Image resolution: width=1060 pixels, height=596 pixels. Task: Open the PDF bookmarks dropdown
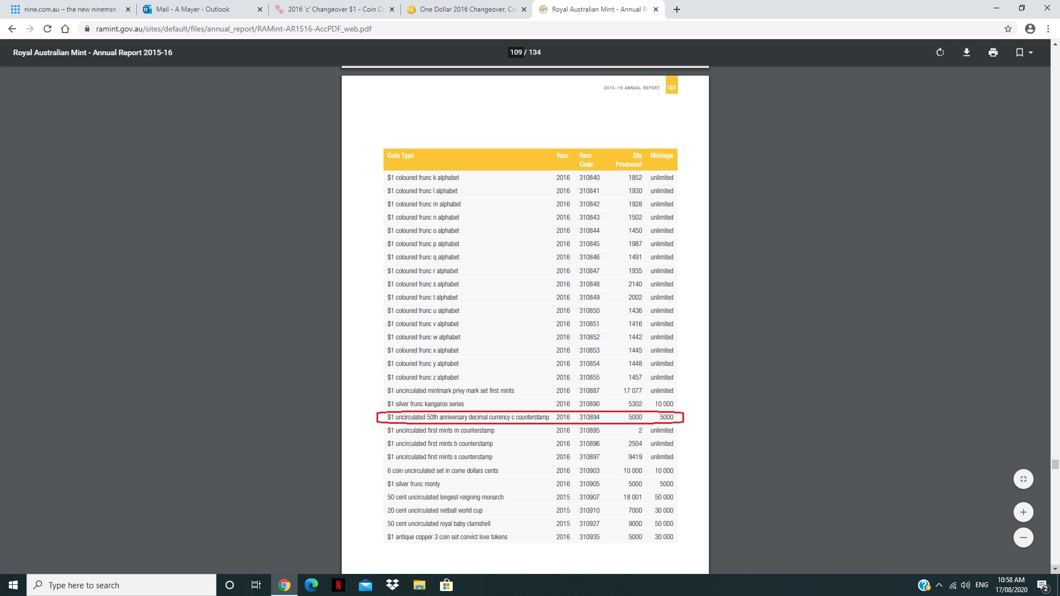pos(1024,52)
